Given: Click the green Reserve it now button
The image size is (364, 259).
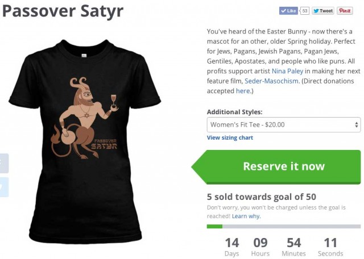Looking at the screenshot, I should point(276,167).
